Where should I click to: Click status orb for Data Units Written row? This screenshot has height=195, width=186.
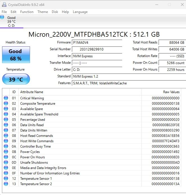click(6, 130)
